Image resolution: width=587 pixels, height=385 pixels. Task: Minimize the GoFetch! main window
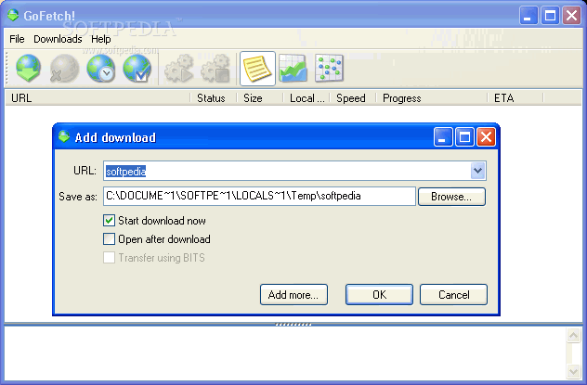(528, 16)
